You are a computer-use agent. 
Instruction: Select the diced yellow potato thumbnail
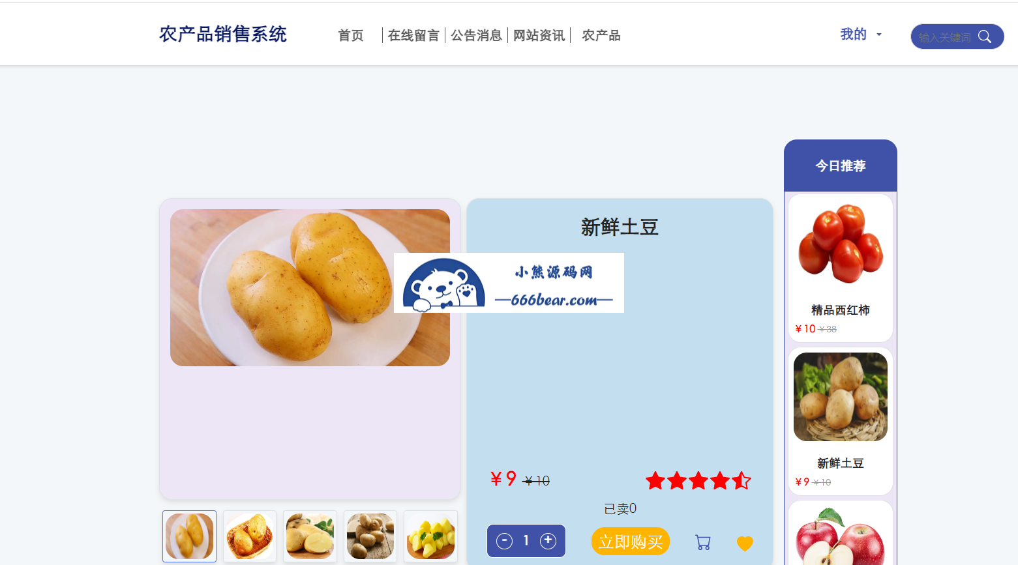430,536
